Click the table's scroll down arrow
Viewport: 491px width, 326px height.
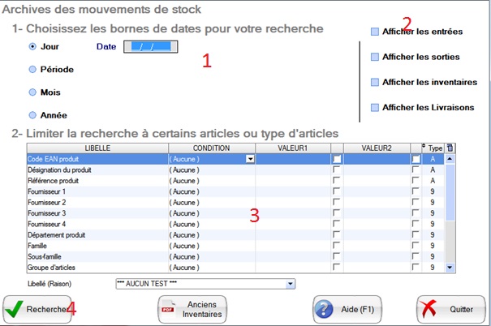pos(450,266)
